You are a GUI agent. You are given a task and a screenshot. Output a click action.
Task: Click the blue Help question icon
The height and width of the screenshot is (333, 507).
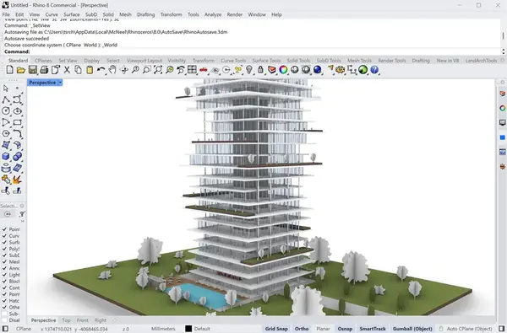(x=374, y=69)
